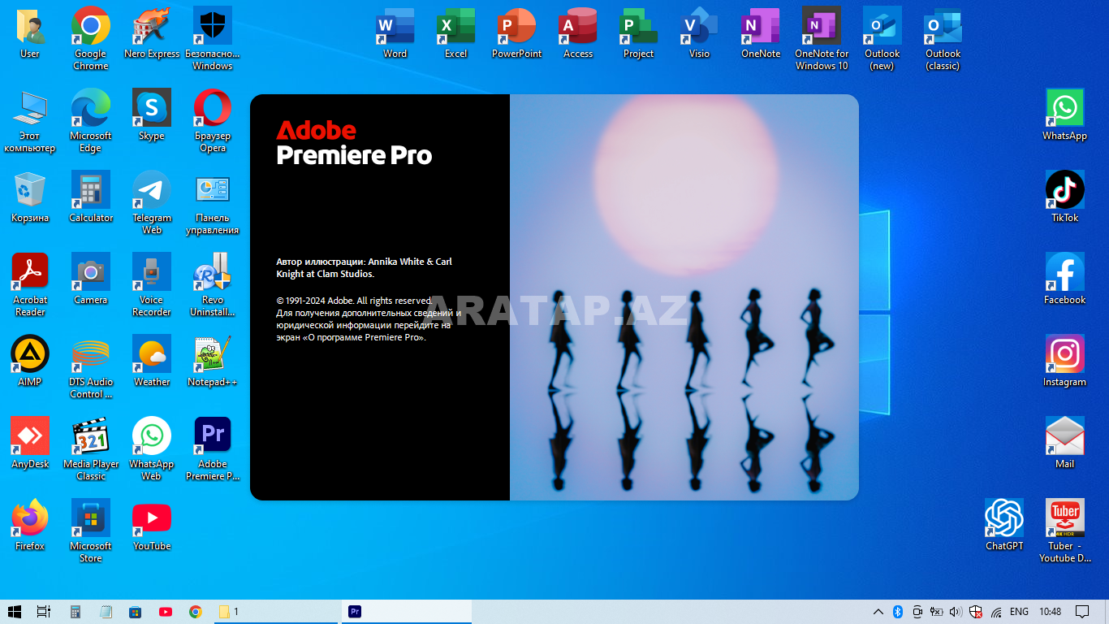Select the Microsoft Edge desktop icon
The image size is (1109, 624).
coord(91,120)
